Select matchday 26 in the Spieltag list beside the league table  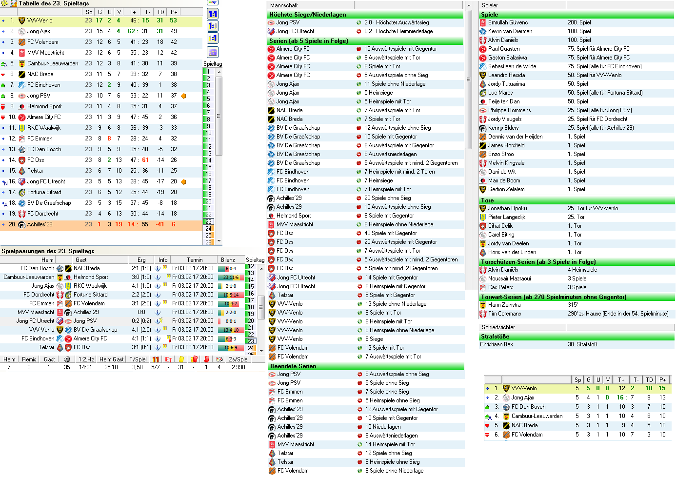tap(208, 242)
